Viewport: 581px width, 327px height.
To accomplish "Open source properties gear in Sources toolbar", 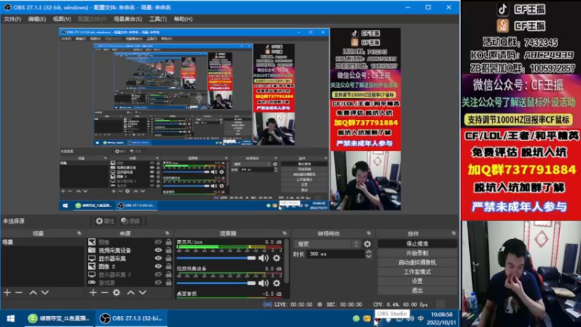I will (x=116, y=293).
